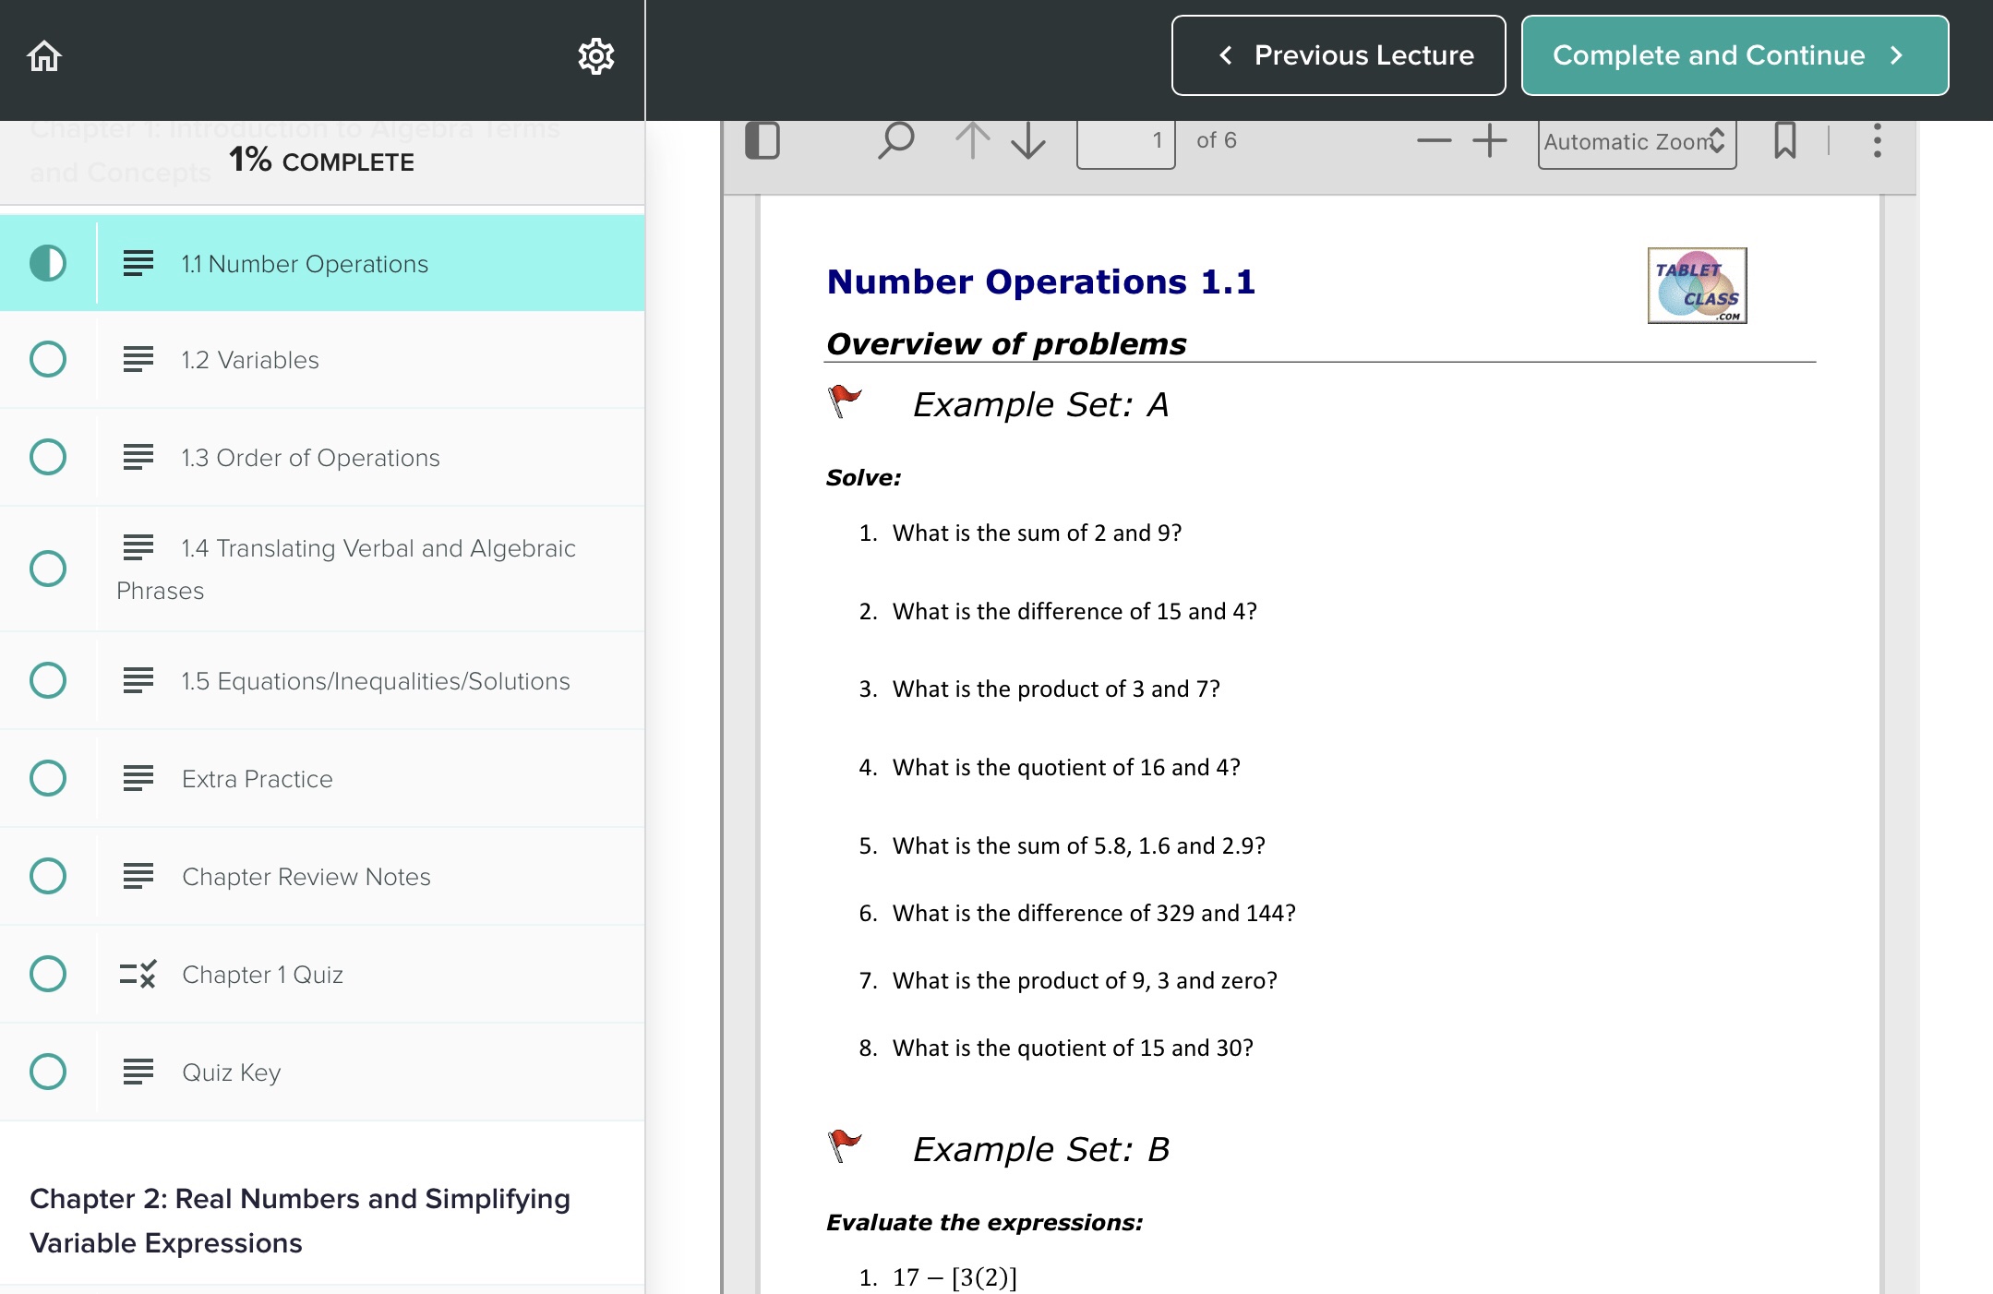Open the search tool in the PDF viewer
Screen dimensions: 1993x1294
coord(894,140)
